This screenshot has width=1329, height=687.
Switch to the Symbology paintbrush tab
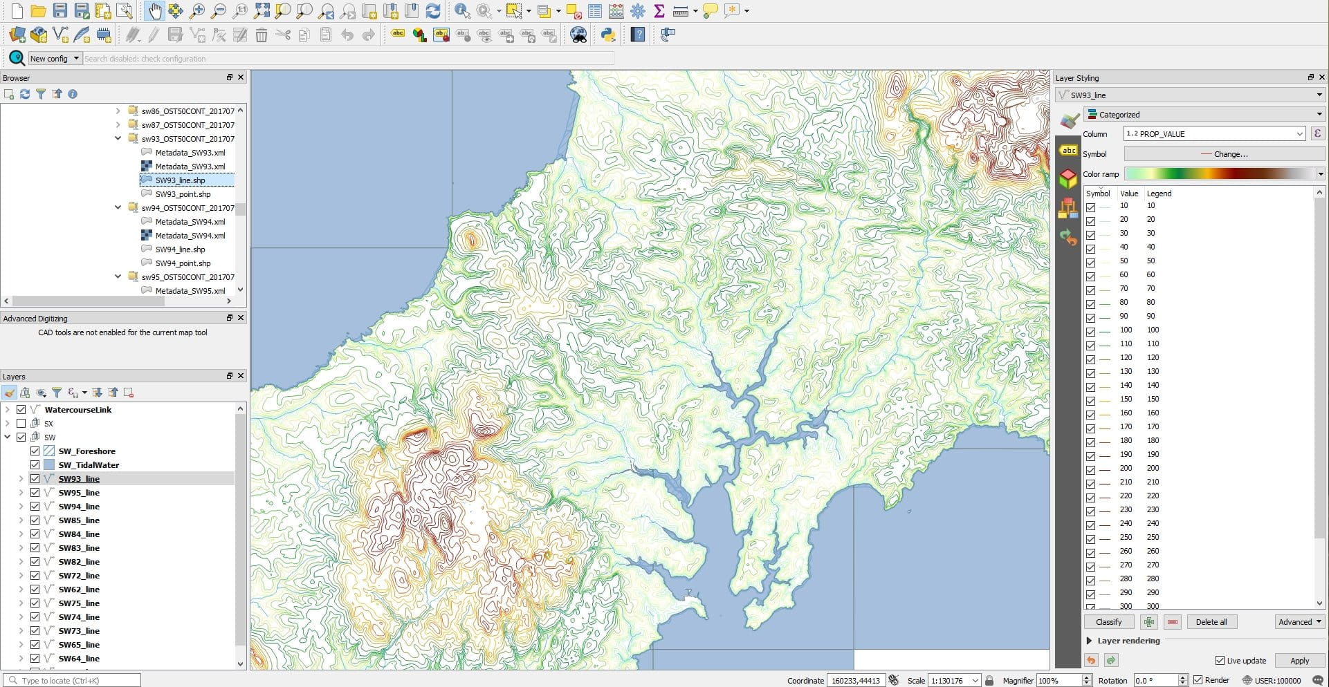coord(1069,122)
